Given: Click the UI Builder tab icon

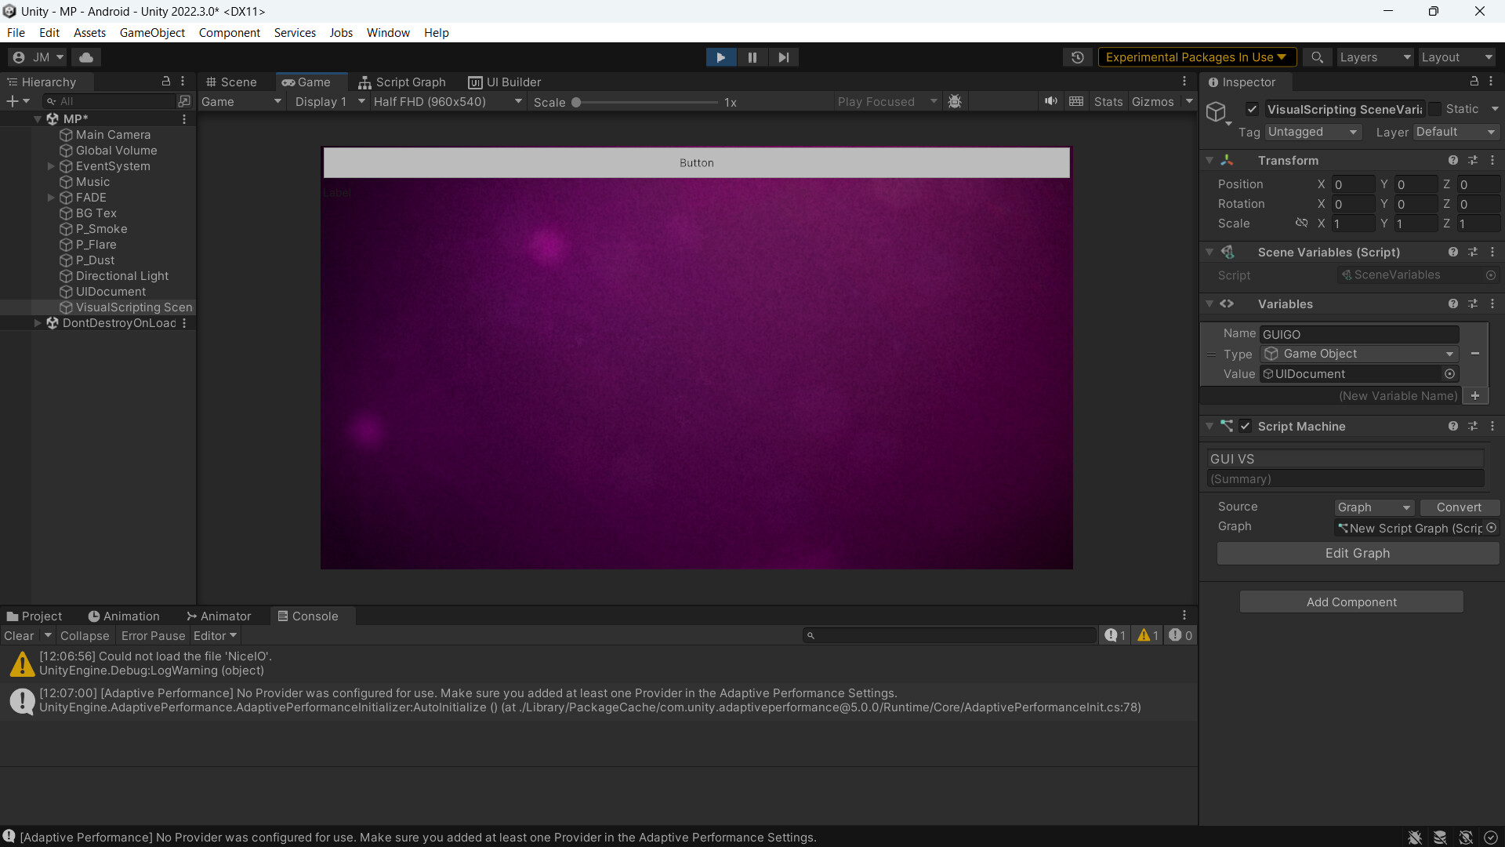Looking at the screenshot, I should [x=476, y=82].
